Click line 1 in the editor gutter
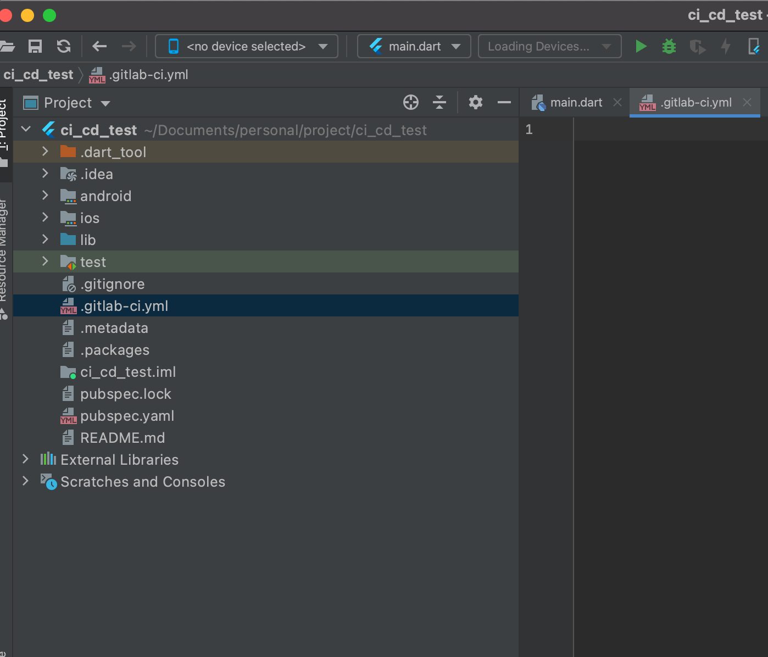Image resolution: width=768 pixels, height=657 pixels. 529,130
